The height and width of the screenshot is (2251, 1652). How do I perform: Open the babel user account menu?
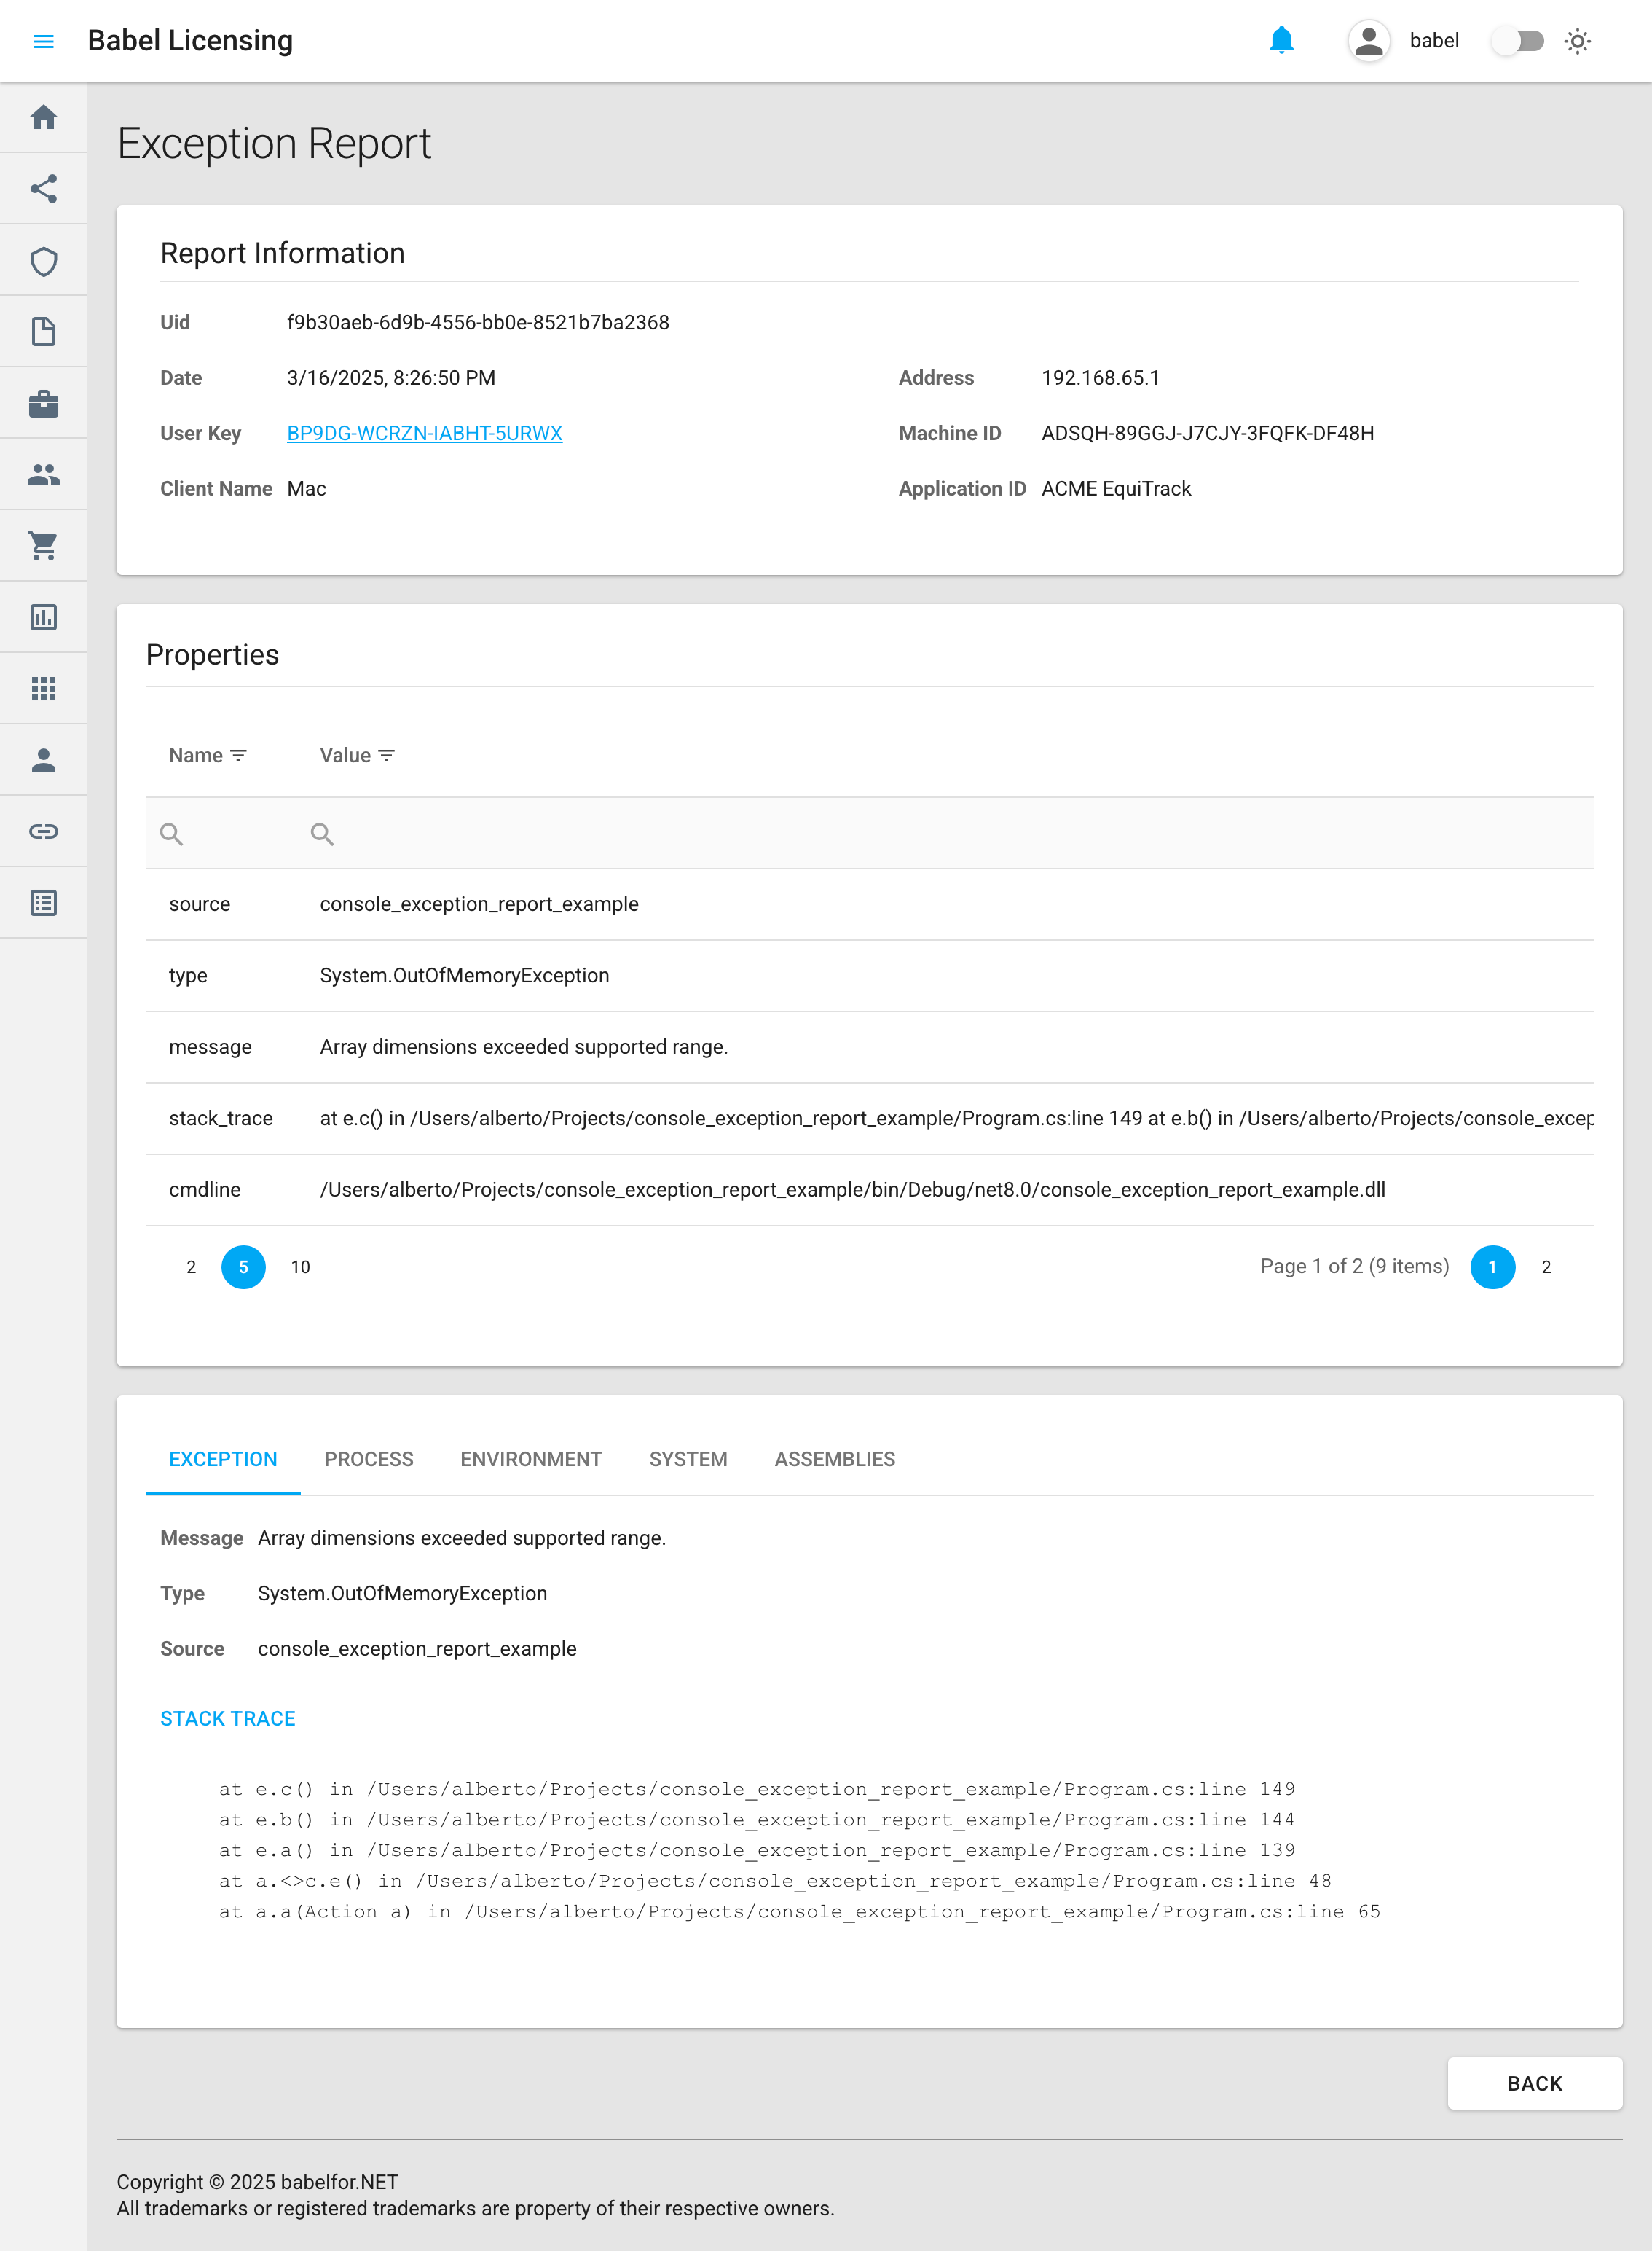coord(1403,41)
